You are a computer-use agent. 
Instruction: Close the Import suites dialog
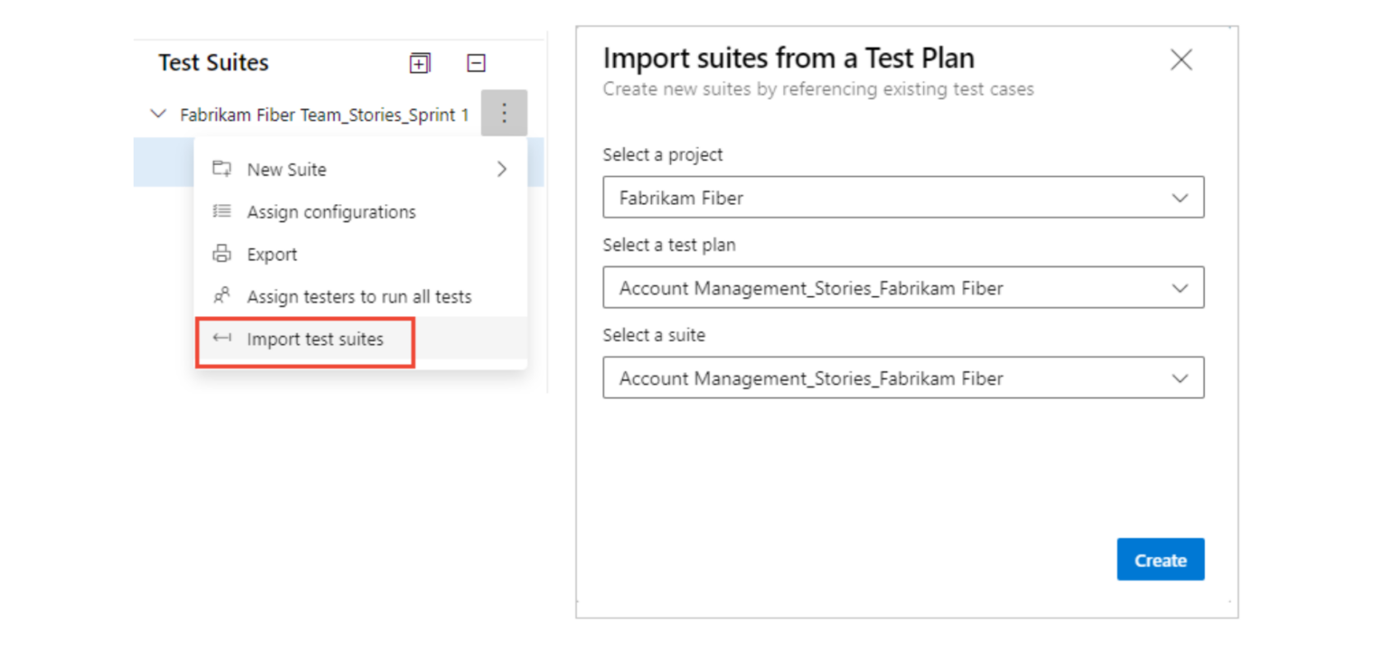[x=1181, y=60]
